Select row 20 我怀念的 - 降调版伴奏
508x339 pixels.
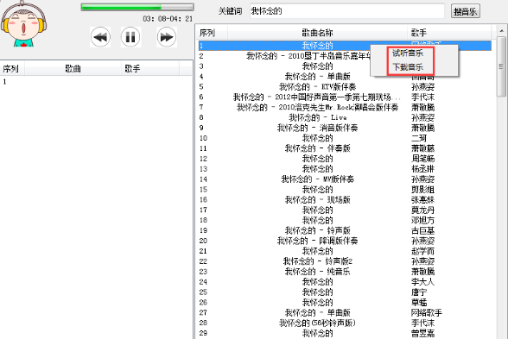click(345, 241)
